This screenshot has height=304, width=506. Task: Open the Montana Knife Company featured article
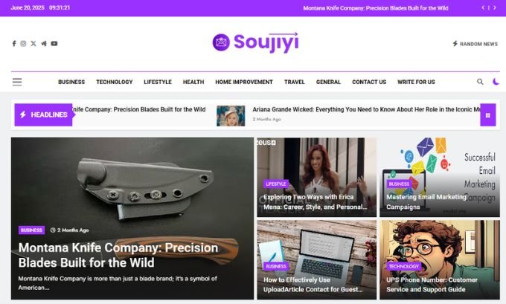[x=118, y=255]
